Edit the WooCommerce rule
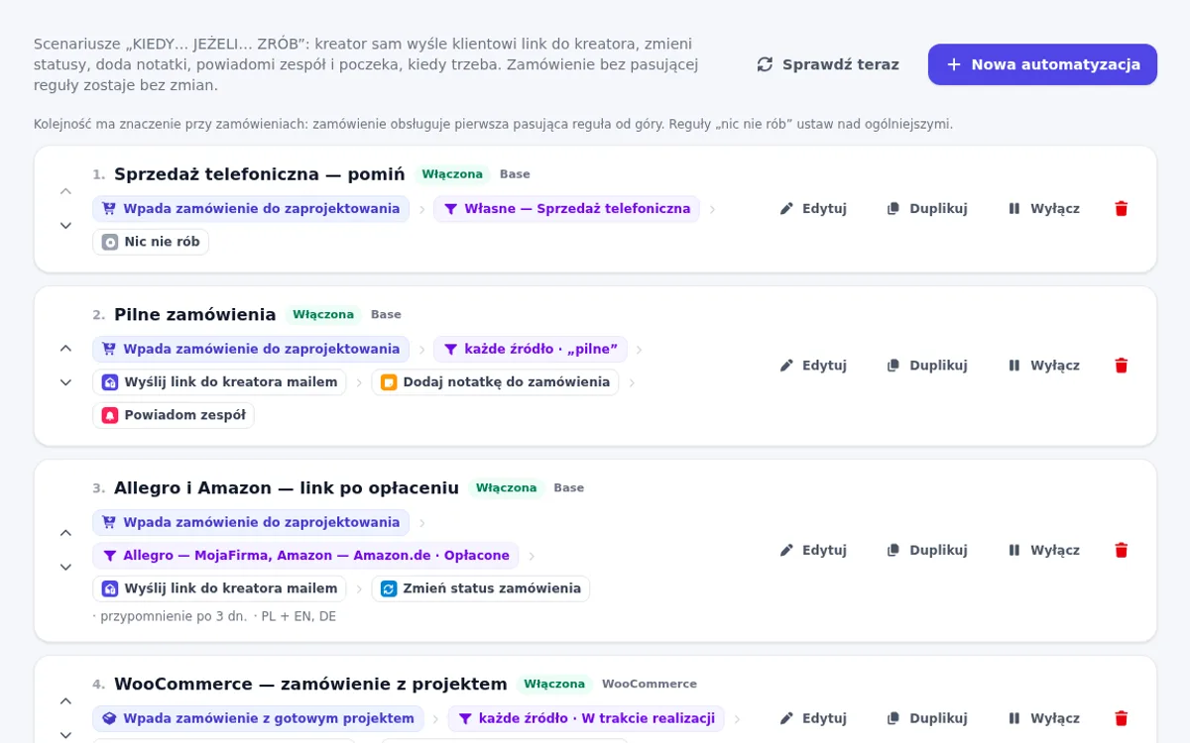1190x743 pixels. pyautogui.click(x=813, y=718)
